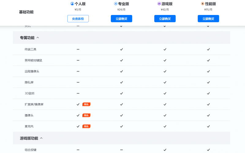
Task: Click 个人版 dash in 终端工具 row
Action: coord(78,49)
